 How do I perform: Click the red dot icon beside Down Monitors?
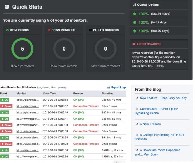coord(48,30)
